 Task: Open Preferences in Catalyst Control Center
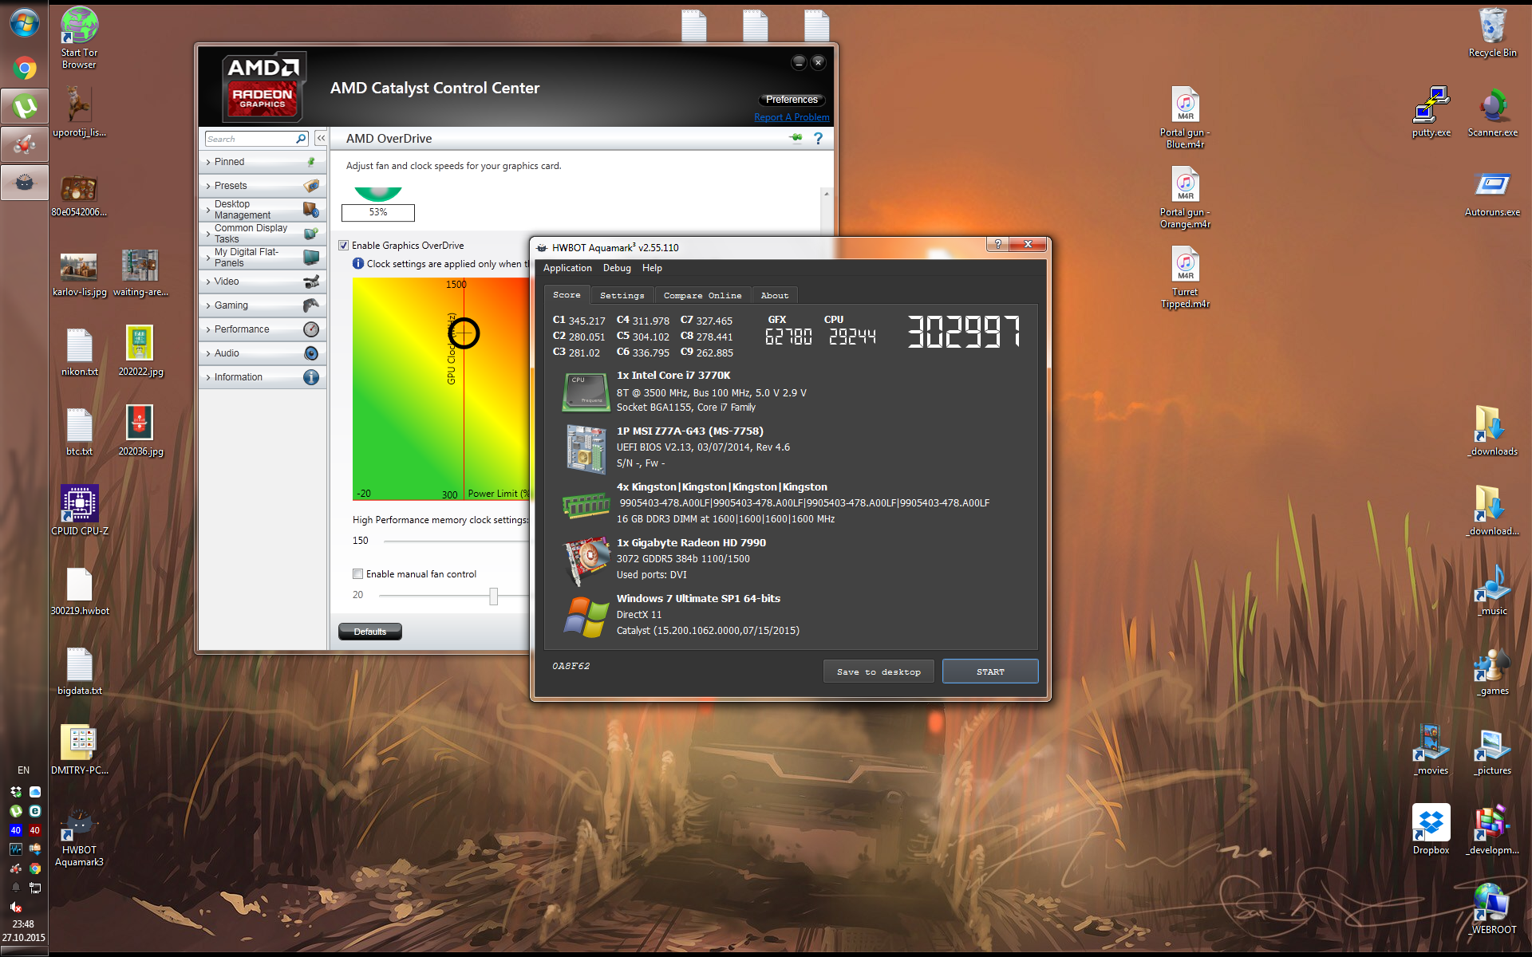point(792,100)
